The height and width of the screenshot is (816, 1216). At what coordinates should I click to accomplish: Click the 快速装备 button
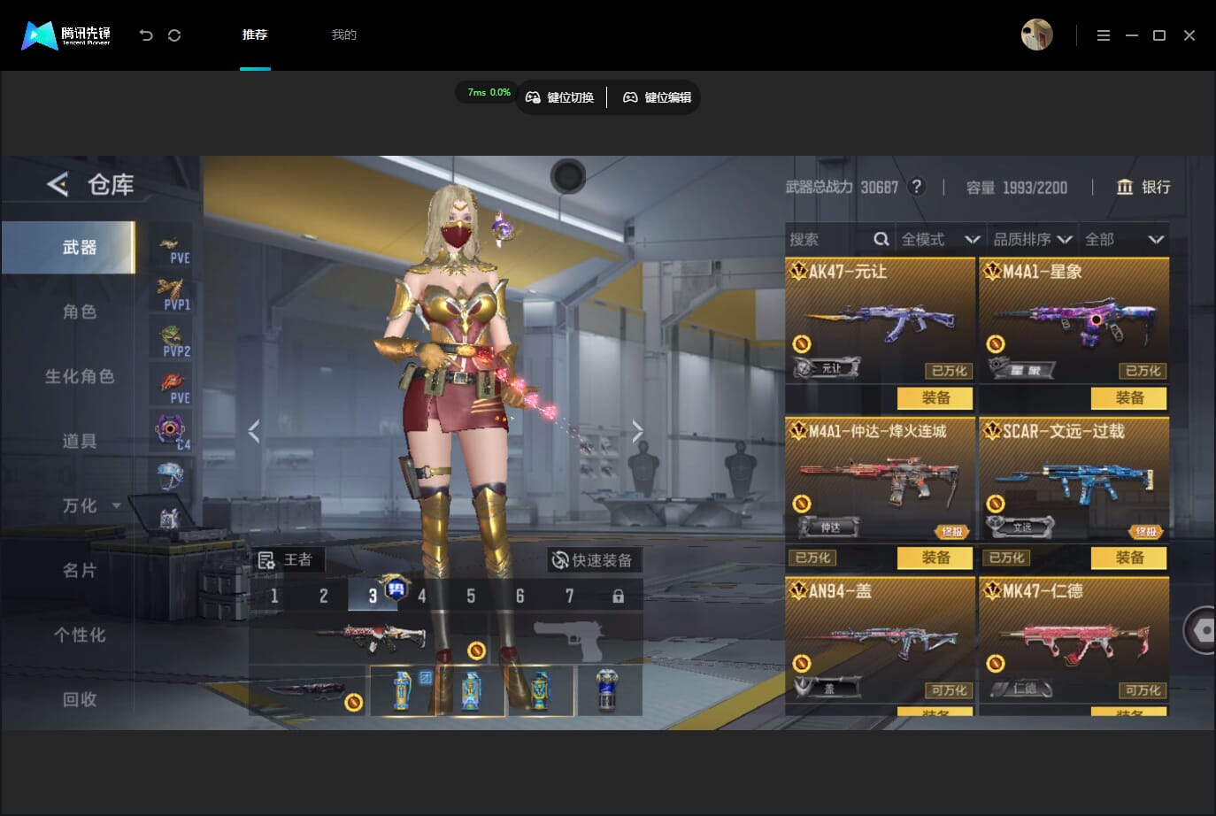point(593,560)
